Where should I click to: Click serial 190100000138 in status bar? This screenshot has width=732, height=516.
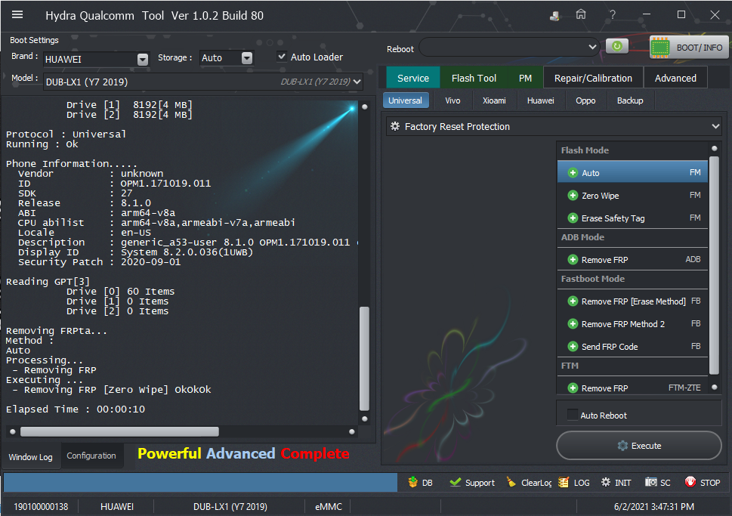(x=41, y=507)
